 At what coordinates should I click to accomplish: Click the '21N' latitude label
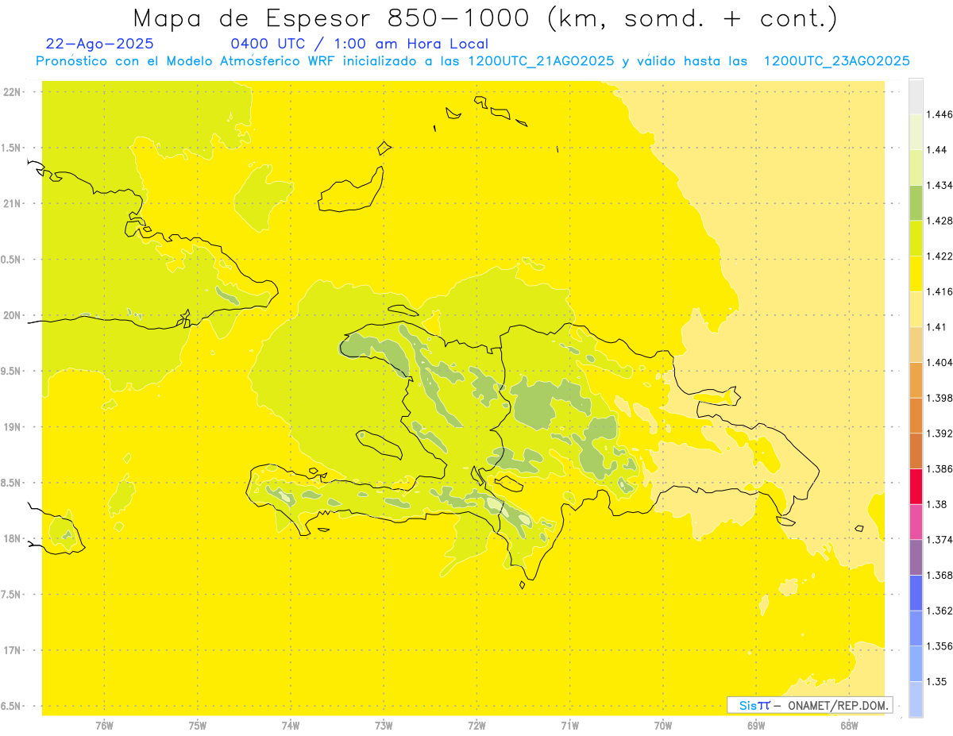tap(13, 203)
